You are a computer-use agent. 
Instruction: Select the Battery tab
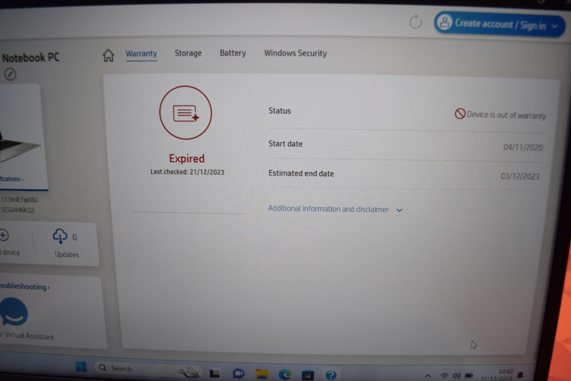[x=233, y=53]
